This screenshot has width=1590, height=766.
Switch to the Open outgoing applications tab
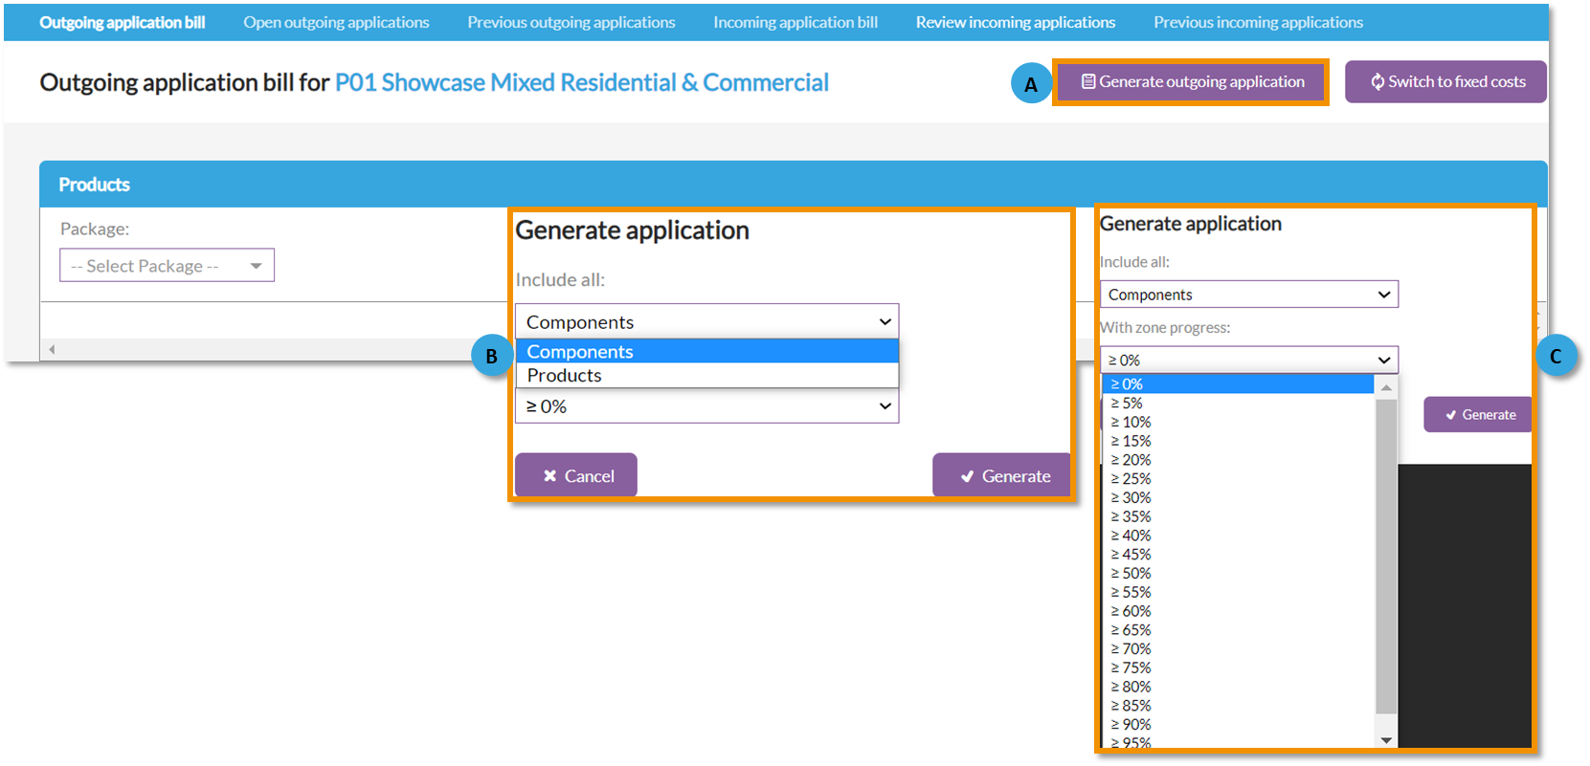point(336,22)
